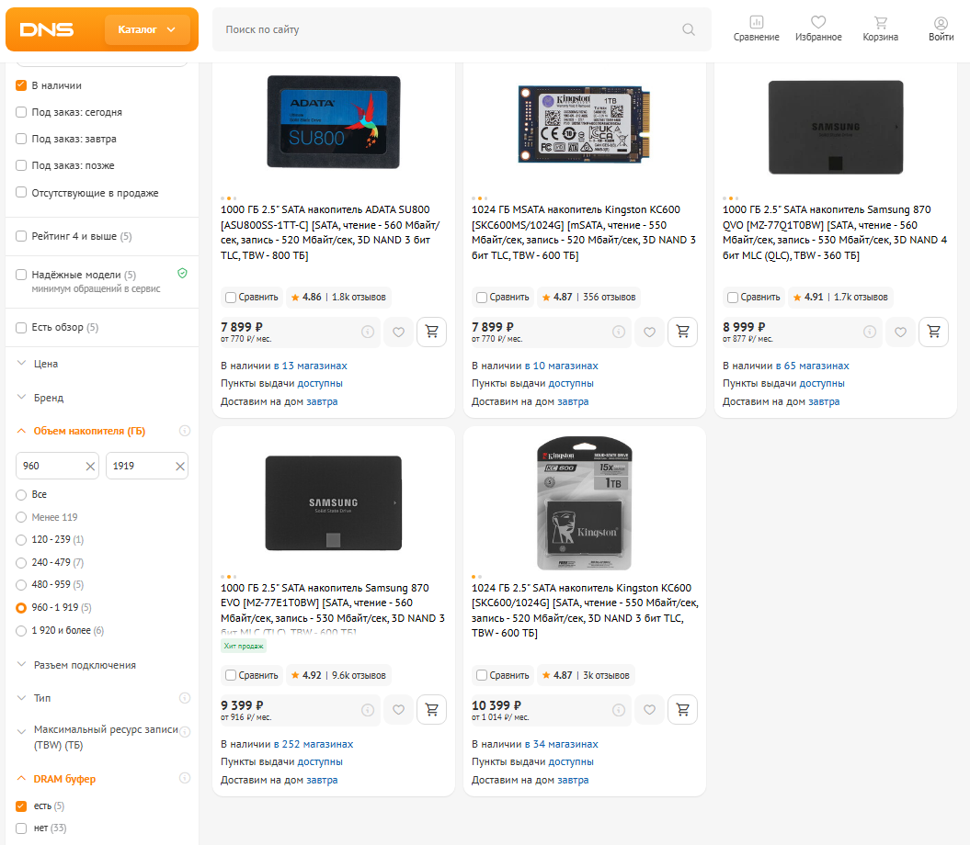970x845 pixels.
Task: Check Отсутствующие в продаже
Action: point(21,192)
